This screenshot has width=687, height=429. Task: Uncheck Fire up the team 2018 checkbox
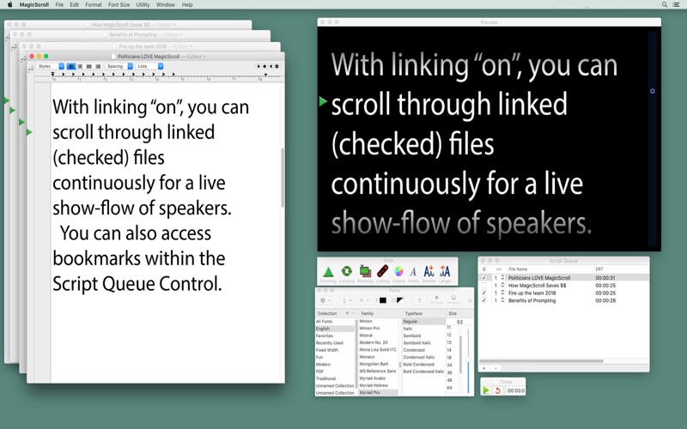[x=483, y=293]
